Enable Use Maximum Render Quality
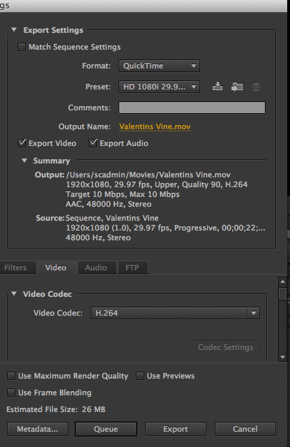Viewport: 290px width, 447px height. click(11, 376)
